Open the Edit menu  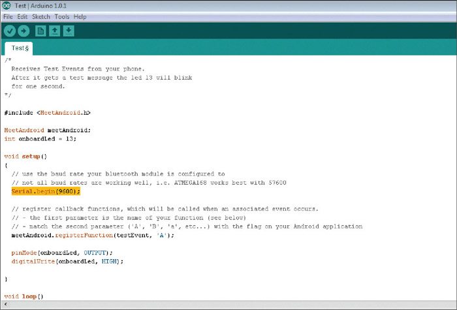pyautogui.click(x=22, y=16)
